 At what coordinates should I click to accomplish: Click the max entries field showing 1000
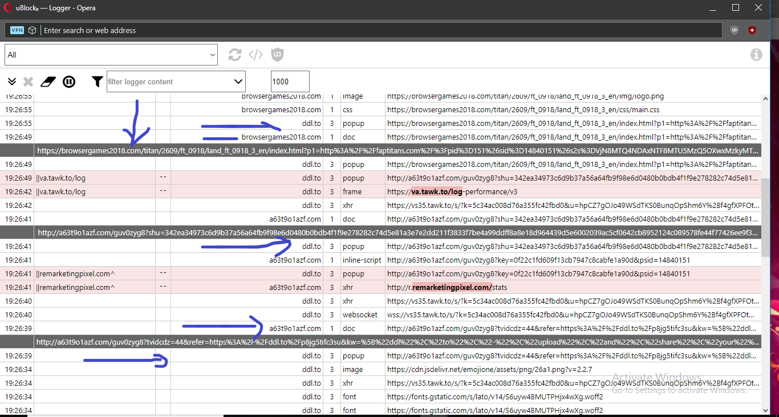click(290, 81)
